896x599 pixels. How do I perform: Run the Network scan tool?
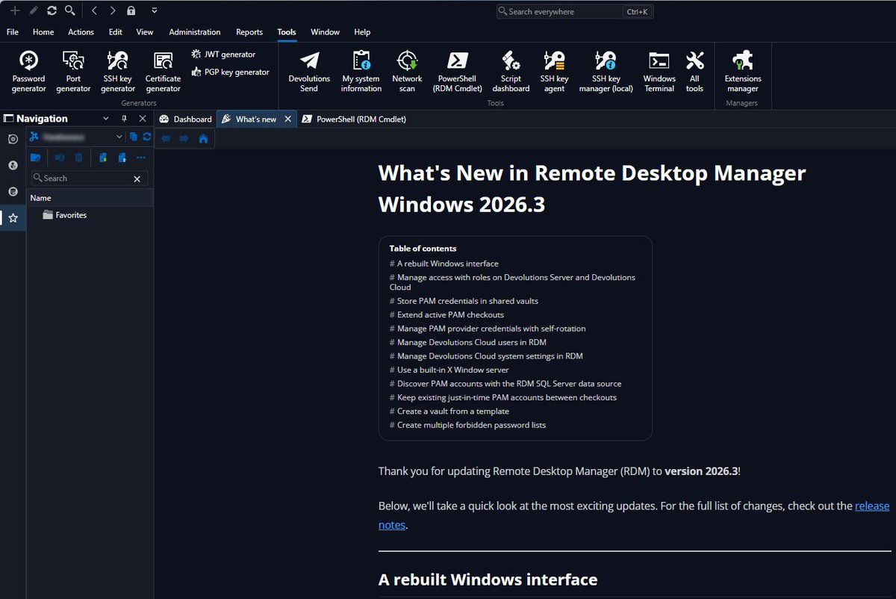pos(407,72)
